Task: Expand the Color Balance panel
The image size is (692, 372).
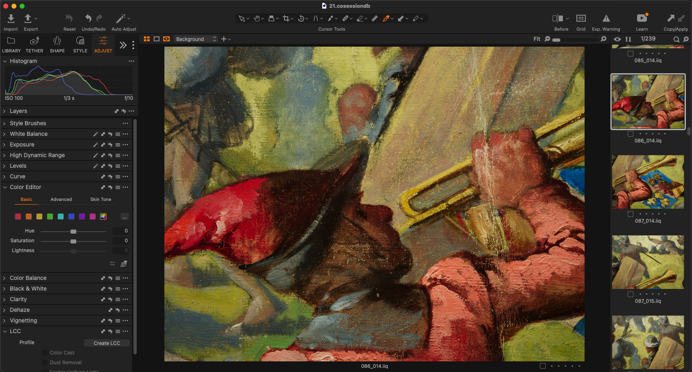Action: [5, 278]
